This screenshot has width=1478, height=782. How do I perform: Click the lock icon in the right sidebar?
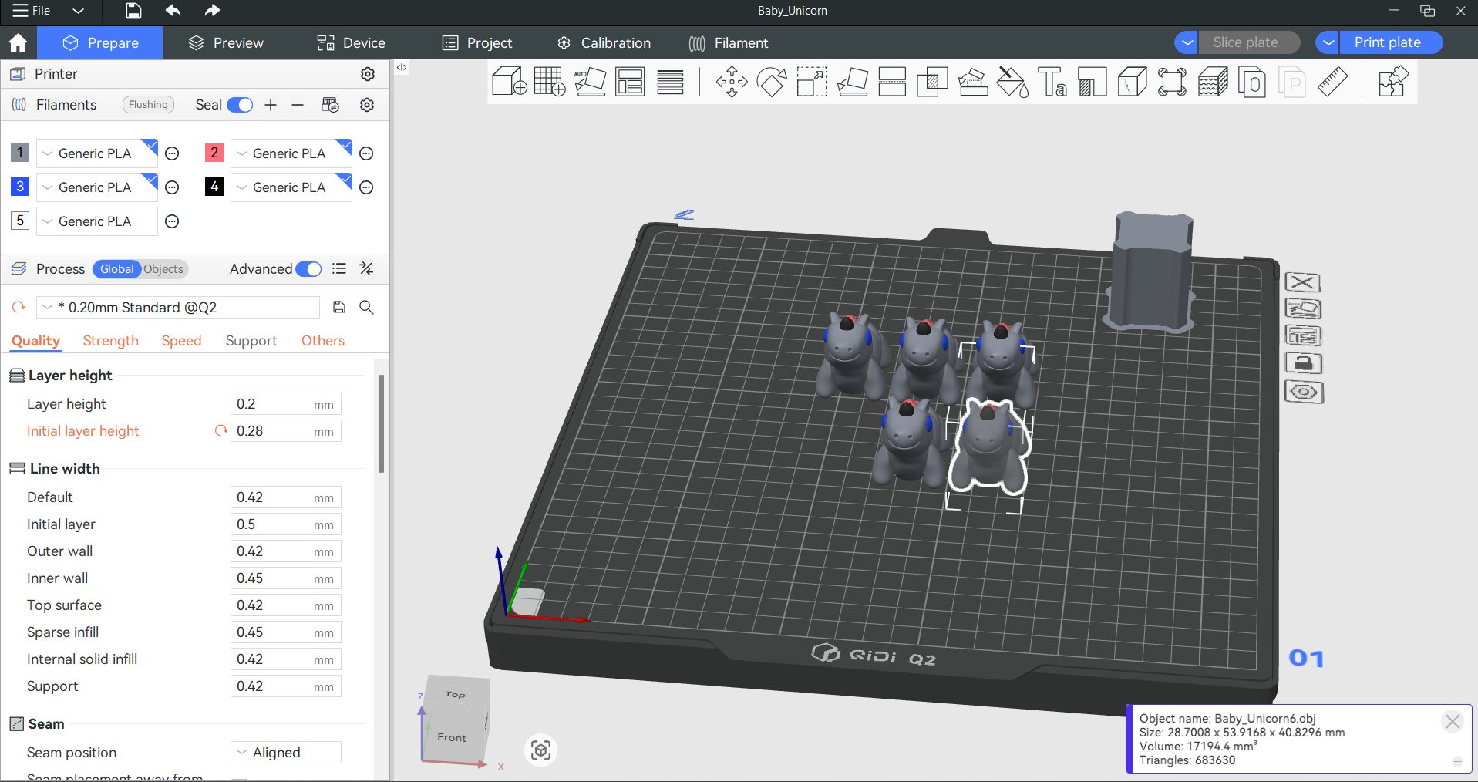point(1303,363)
